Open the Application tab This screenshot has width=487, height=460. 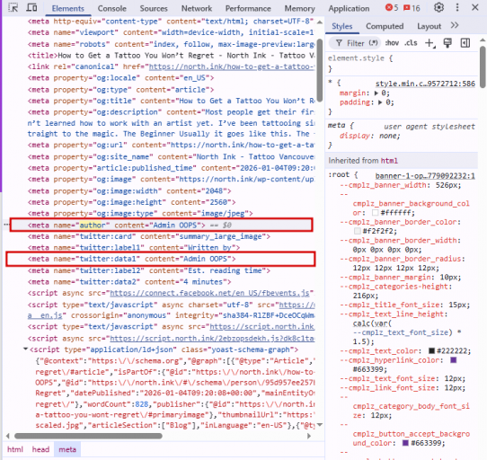349,8
